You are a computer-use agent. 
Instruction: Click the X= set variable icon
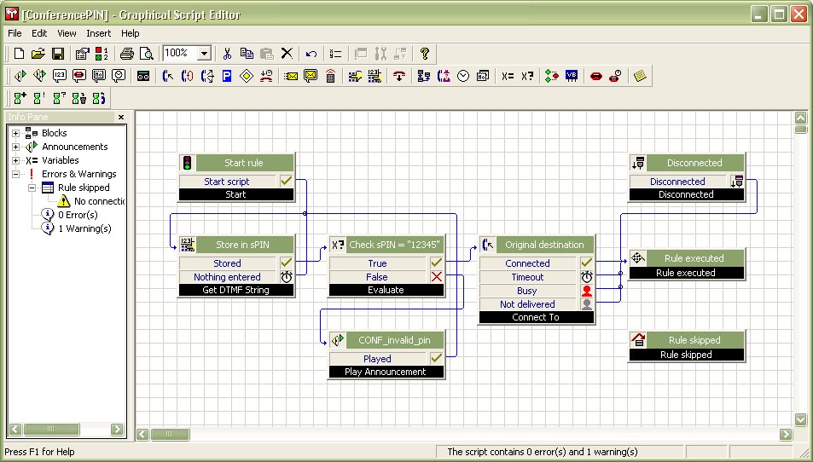[508, 76]
